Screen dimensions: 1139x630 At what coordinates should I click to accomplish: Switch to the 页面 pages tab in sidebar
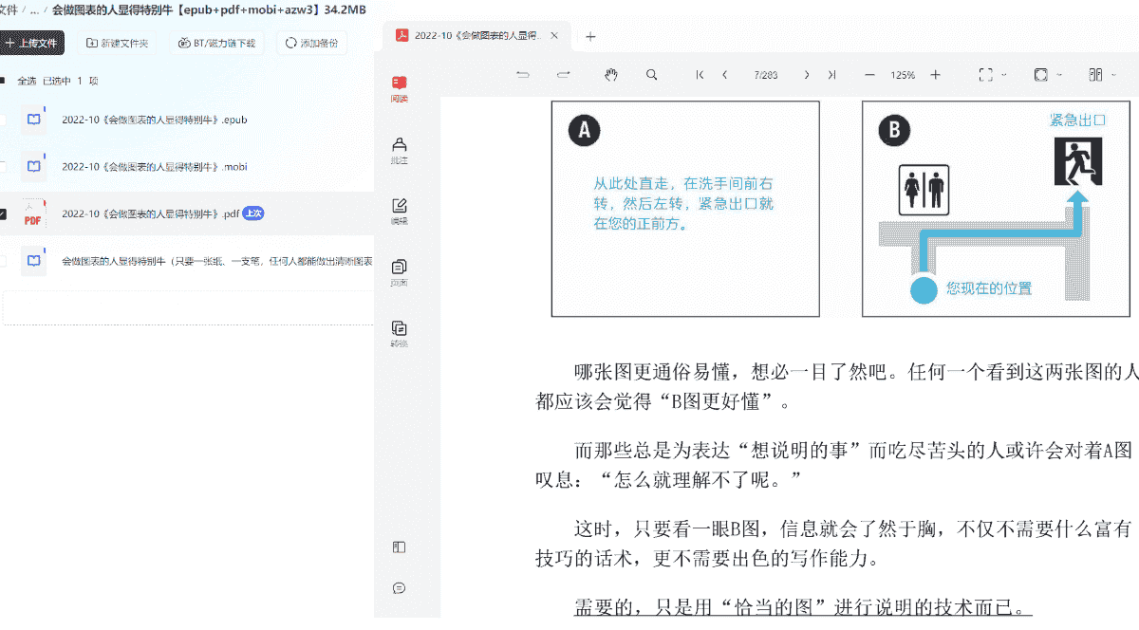point(400,272)
